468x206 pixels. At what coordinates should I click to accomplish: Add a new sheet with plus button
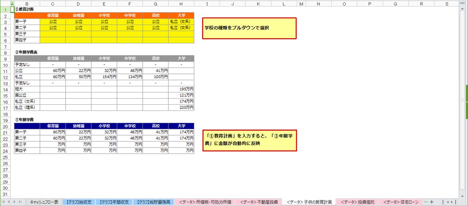click(432, 202)
